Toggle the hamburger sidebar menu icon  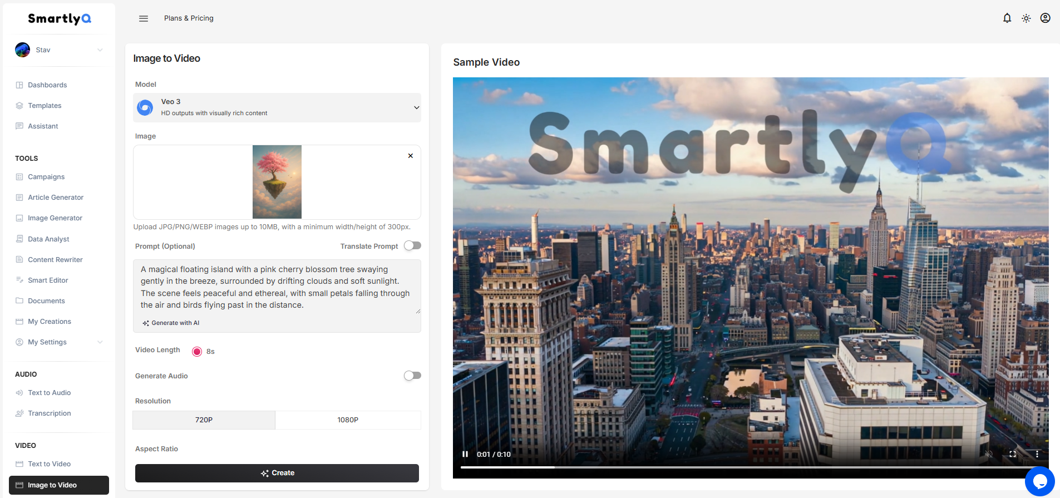(144, 18)
